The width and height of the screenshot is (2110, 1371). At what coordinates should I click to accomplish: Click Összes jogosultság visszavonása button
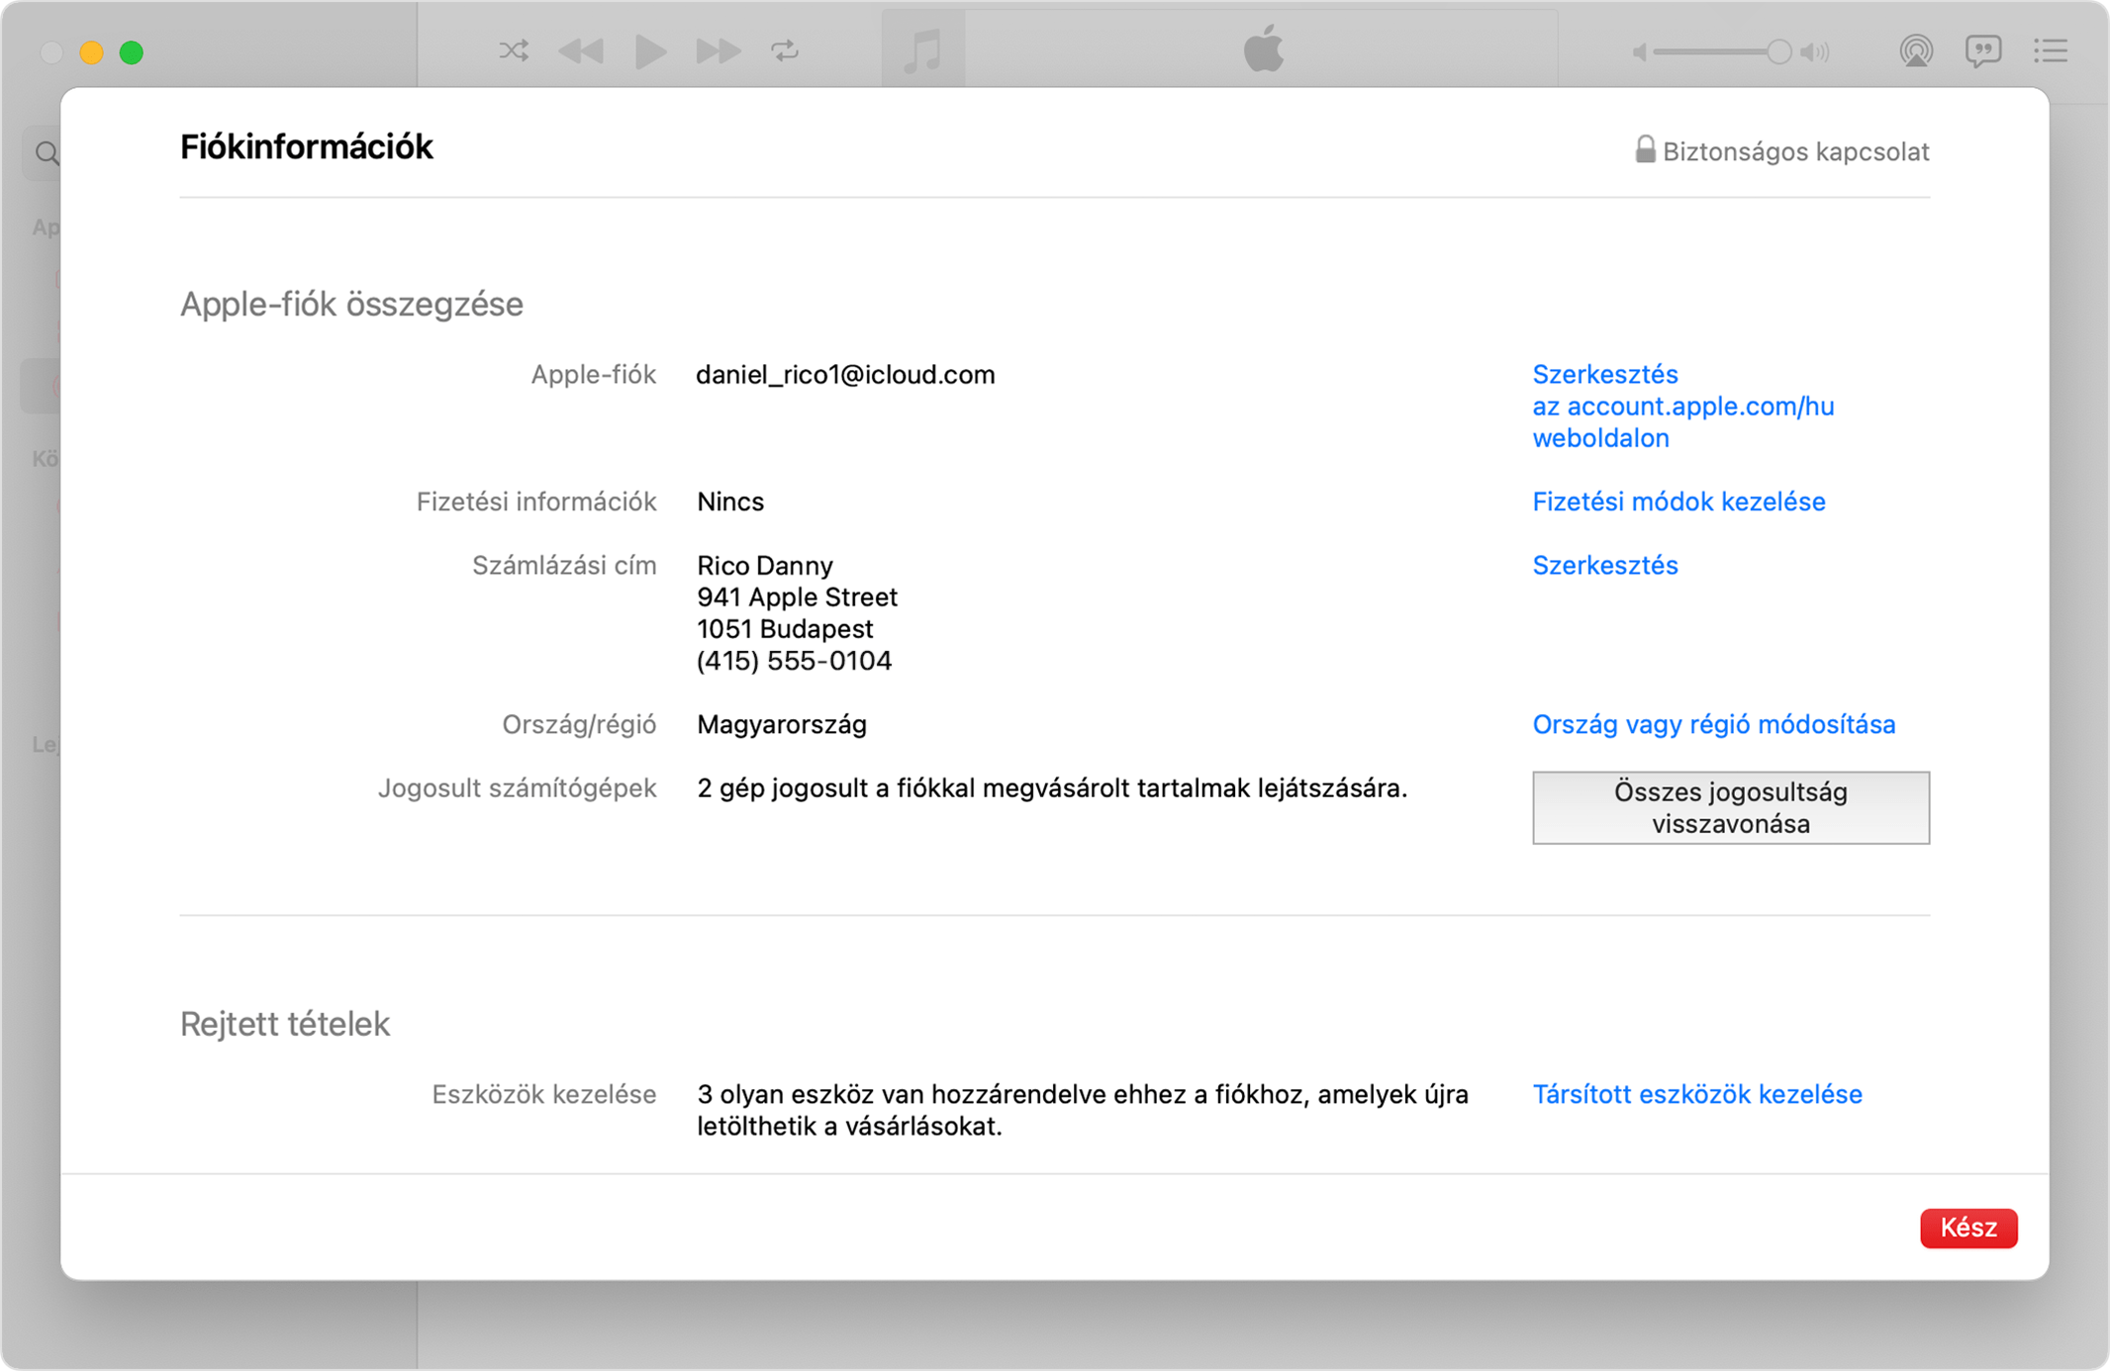pyautogui.click(x=1731, y=808)
